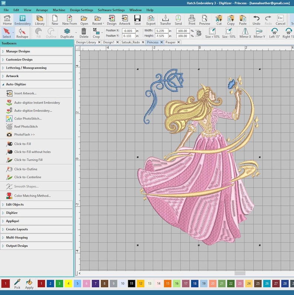Toggle the proportional scaling lock

(198, 33)
